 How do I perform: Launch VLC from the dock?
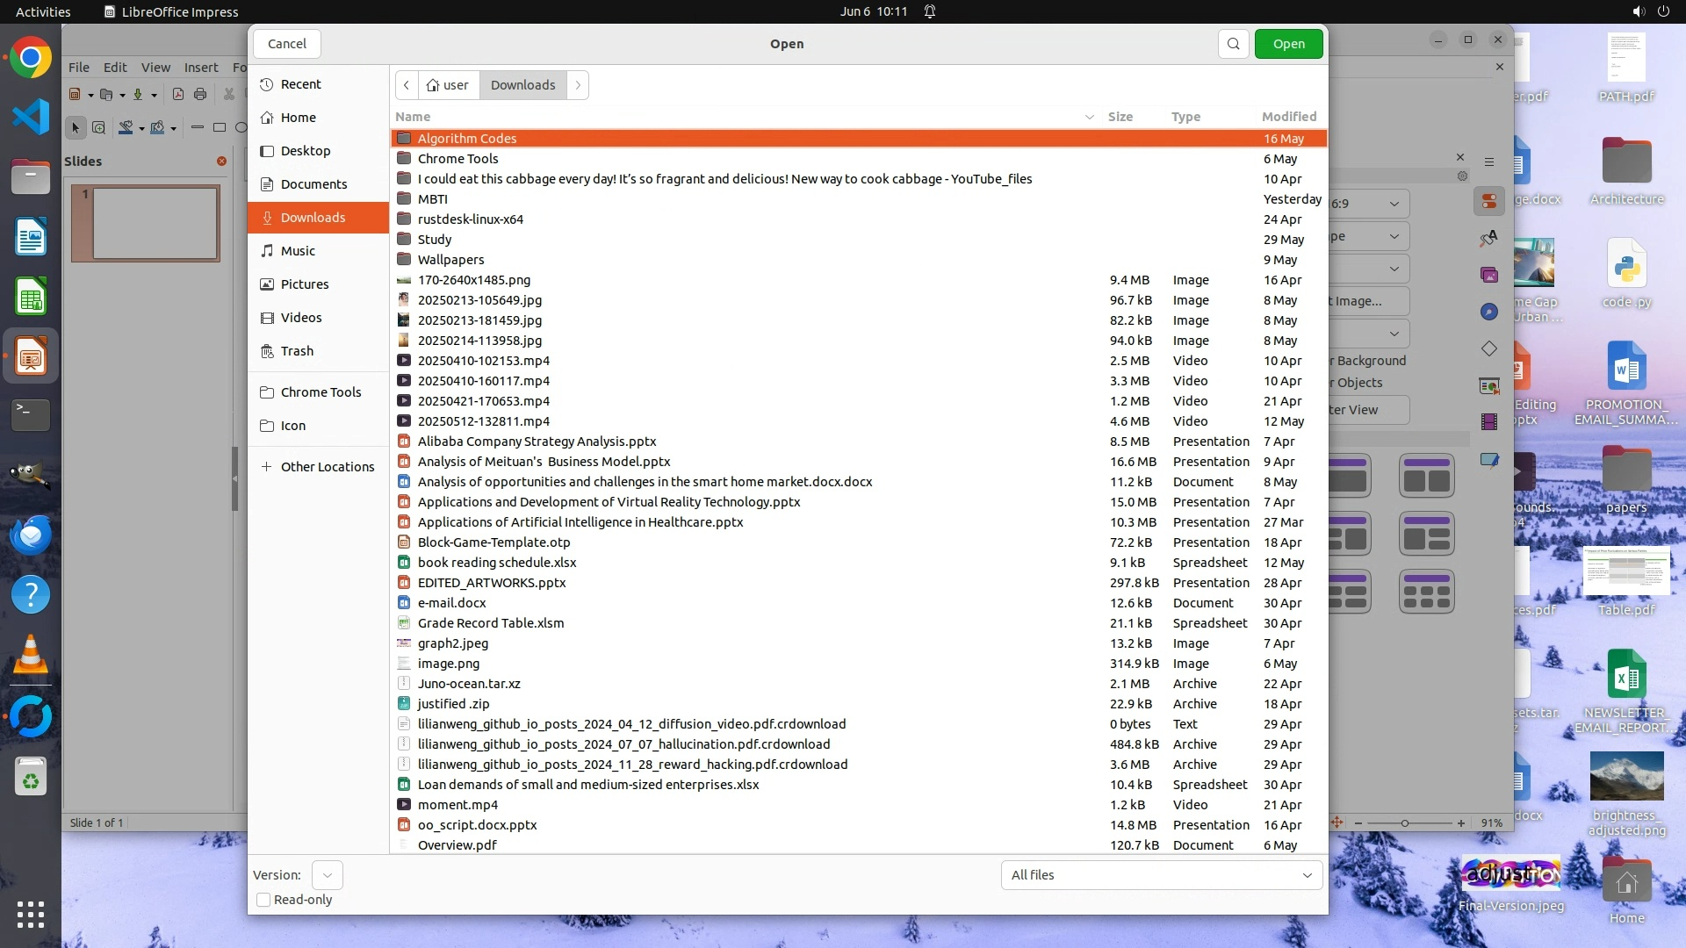click(31, 655)
